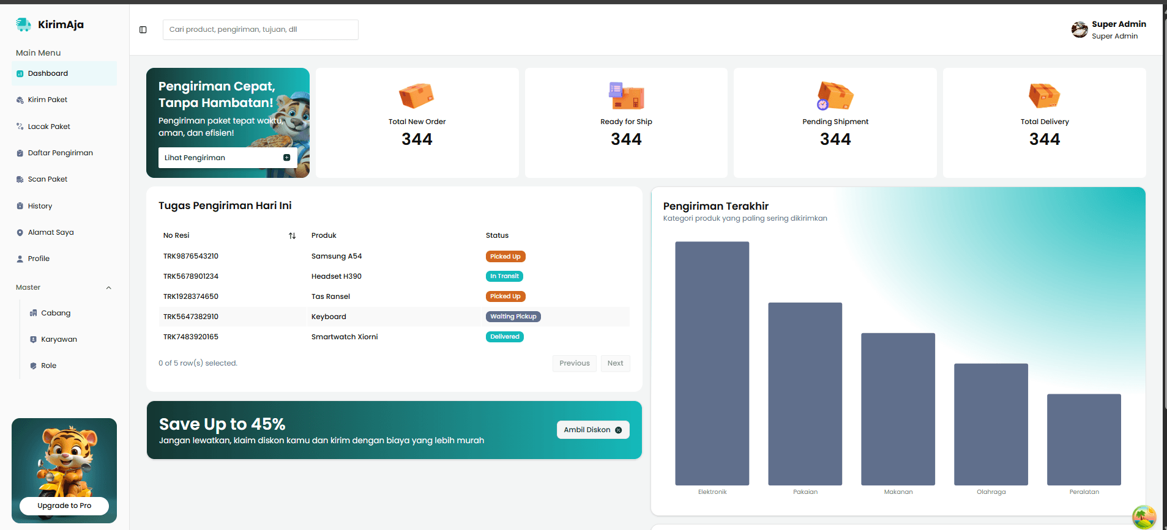Click the Waiting Pickup status badge
Screen dimensions: 1167x530
(513, 317)
